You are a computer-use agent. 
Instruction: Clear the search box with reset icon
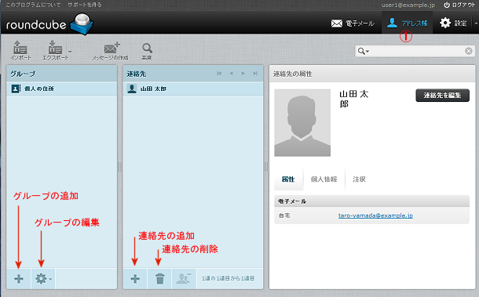point(469,51)
